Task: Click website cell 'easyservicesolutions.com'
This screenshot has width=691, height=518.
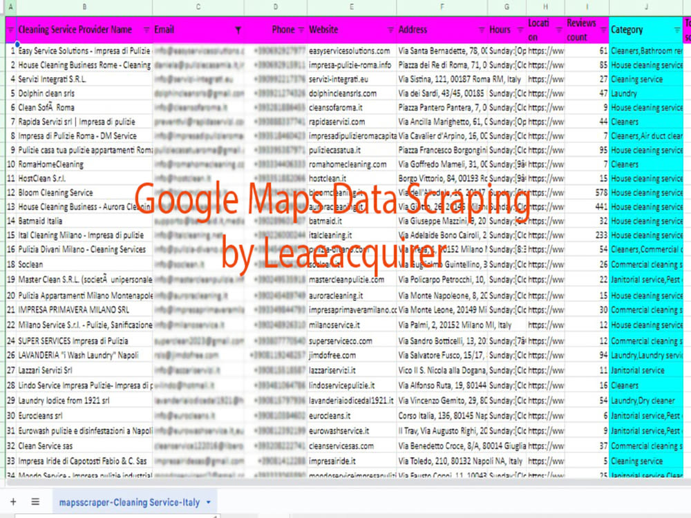Action: pyautogui.click(x=352, y=50)
